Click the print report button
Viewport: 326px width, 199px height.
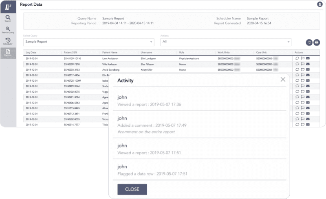coord(317,42)
